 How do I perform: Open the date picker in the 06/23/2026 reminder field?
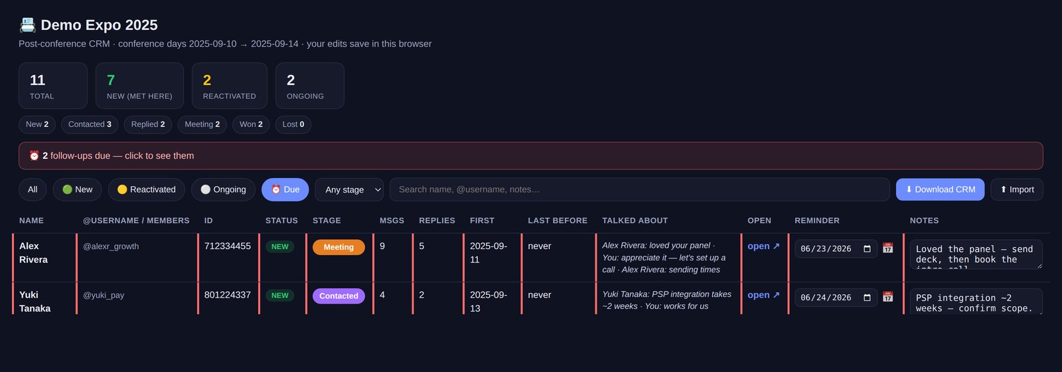867,249
